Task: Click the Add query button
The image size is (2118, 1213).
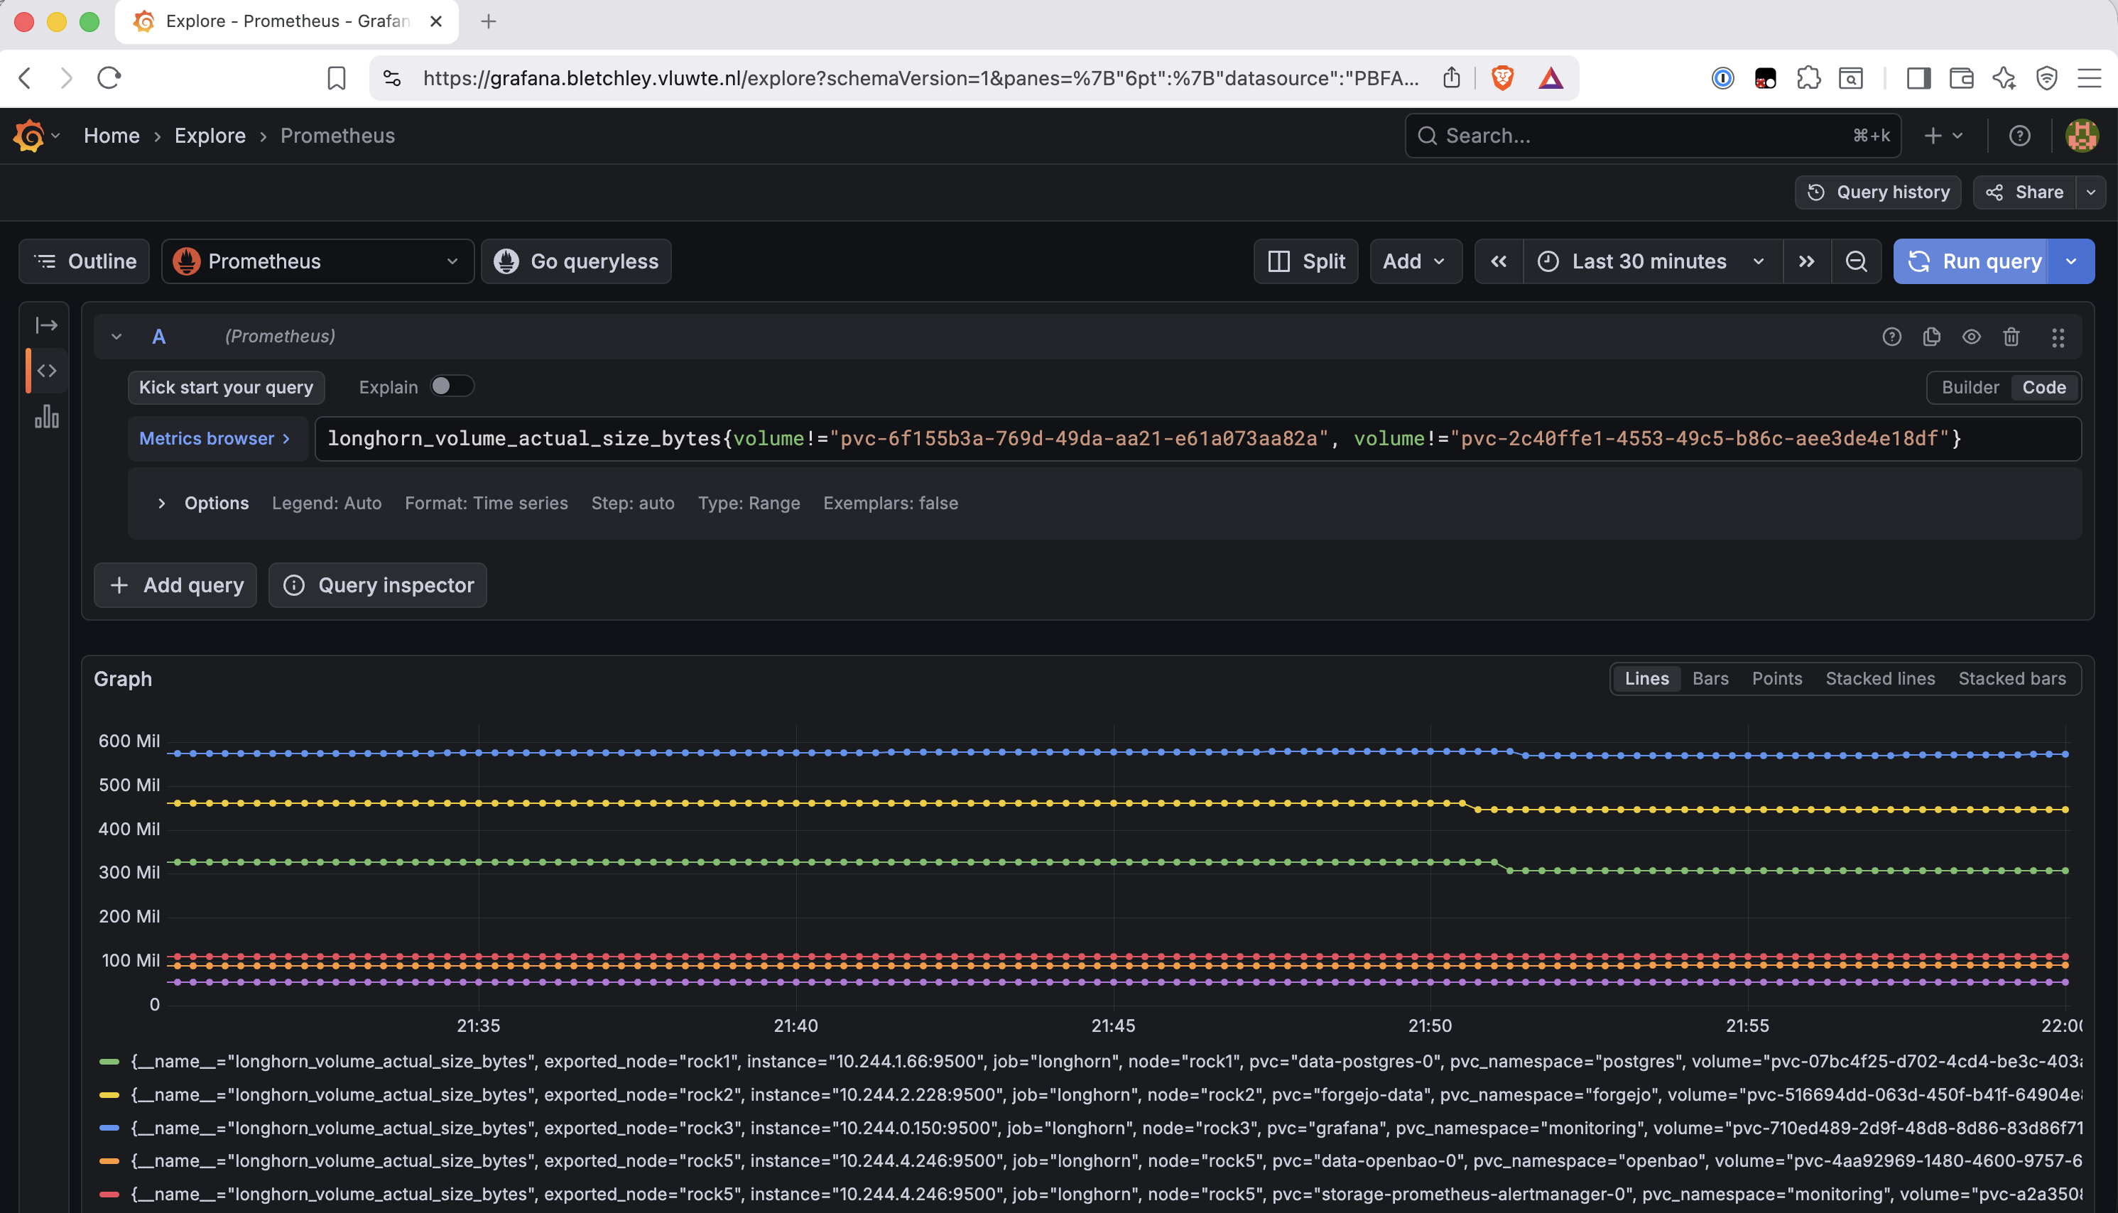Action: coord(175,585)
